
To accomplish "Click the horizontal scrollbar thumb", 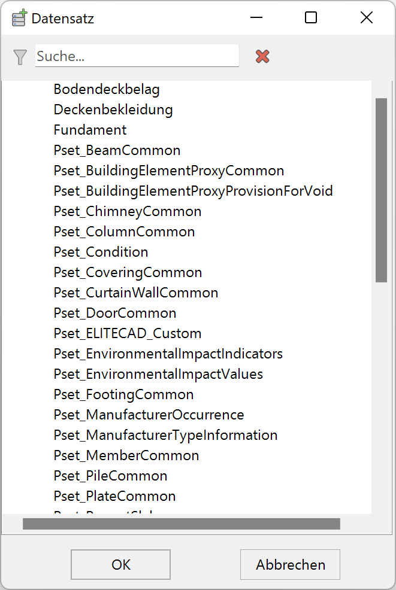I will pyautogui.click(x=182, y=524).
